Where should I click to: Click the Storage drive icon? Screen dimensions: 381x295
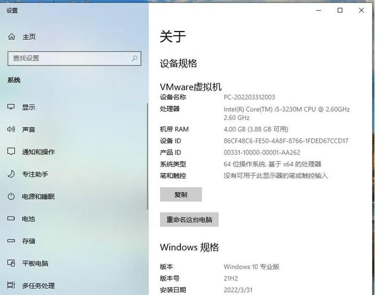[11, 241]
